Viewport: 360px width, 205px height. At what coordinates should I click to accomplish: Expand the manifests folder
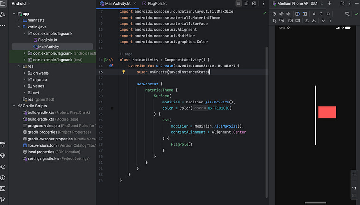coord(19,20)
